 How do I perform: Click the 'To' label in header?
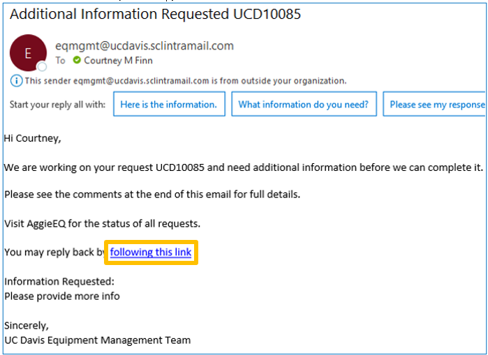60,60
